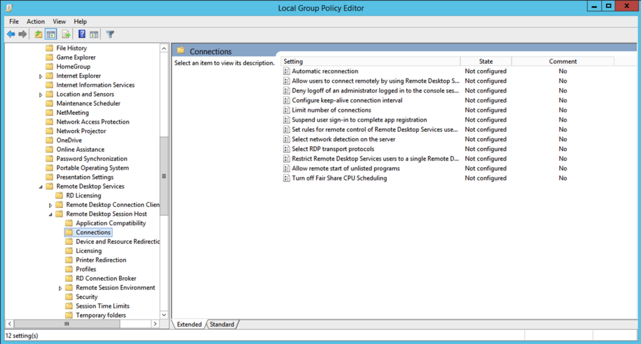Expand the Internet Explorer tree node

point(41,76)
